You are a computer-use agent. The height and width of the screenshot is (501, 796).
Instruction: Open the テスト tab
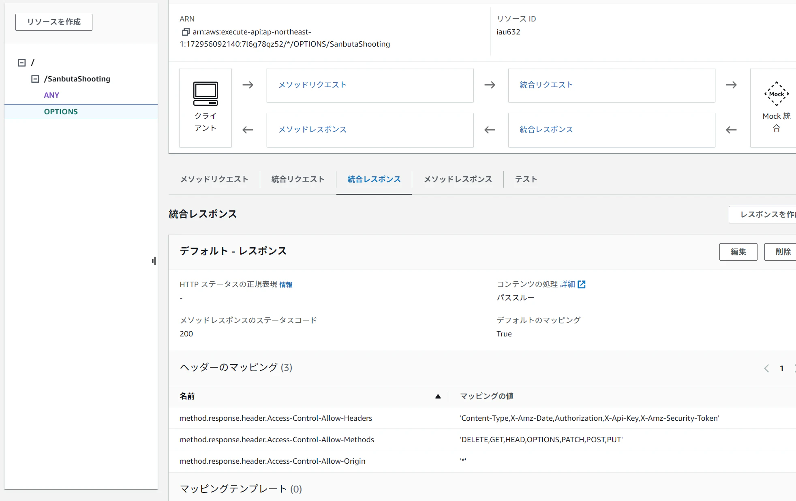526,179
